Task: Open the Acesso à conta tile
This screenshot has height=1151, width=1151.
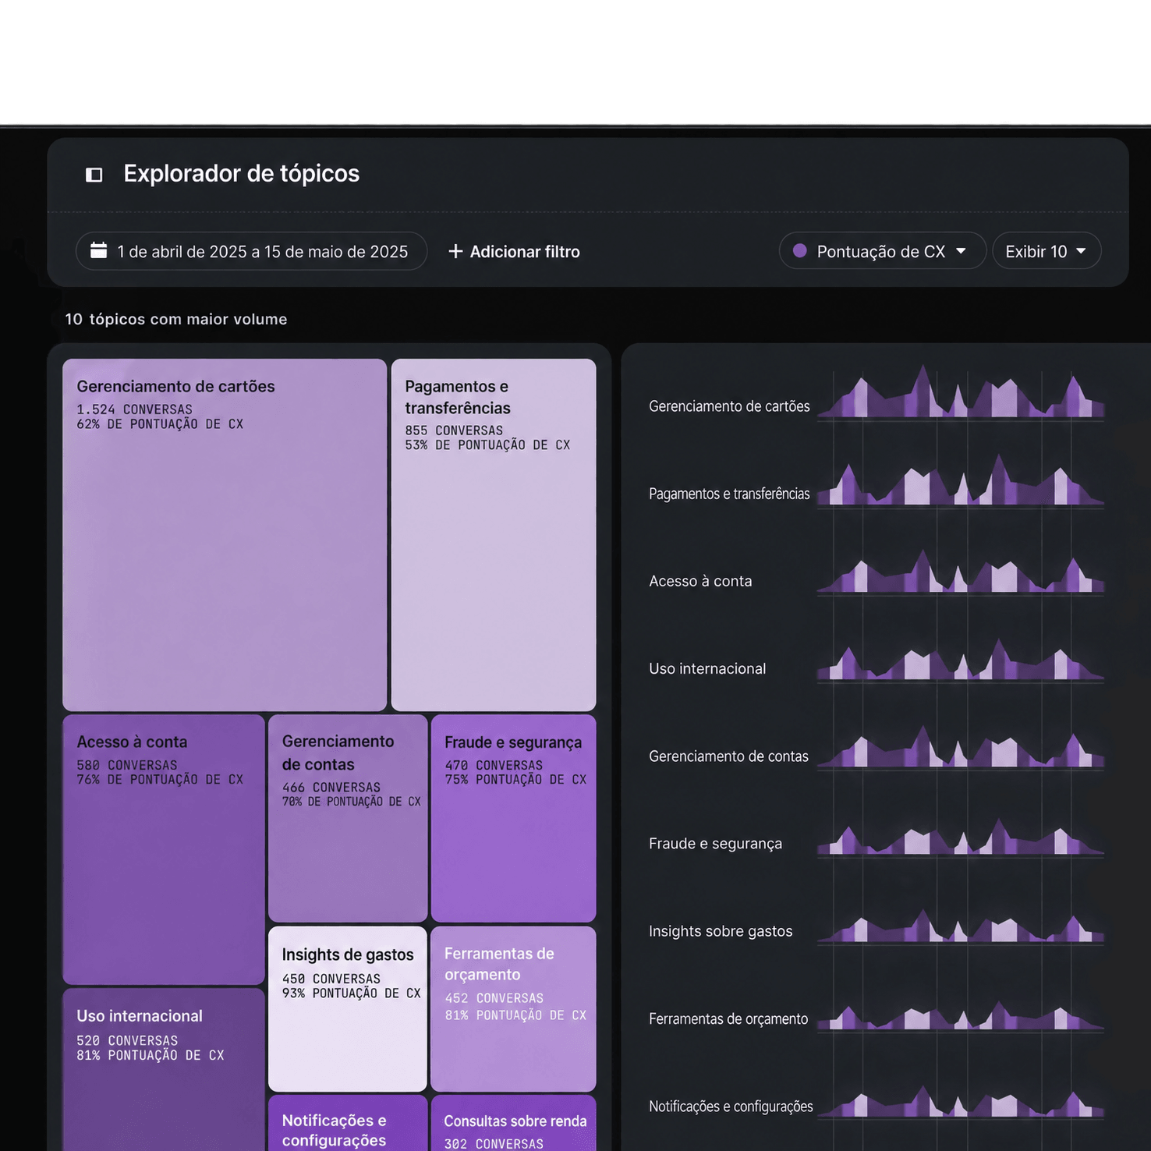Action: (x=164, y=849)
